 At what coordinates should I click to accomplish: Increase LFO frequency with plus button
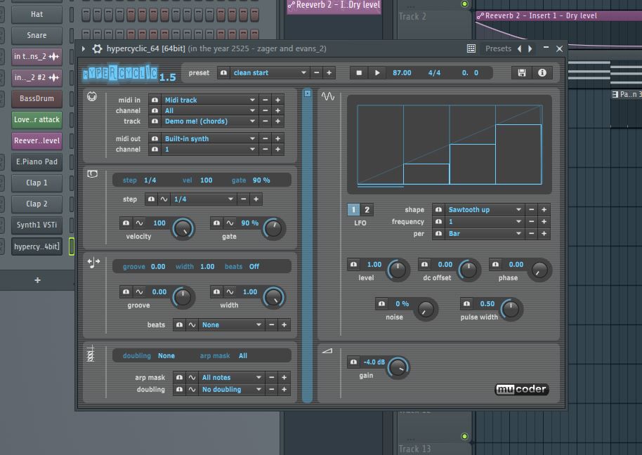point(544,221)
